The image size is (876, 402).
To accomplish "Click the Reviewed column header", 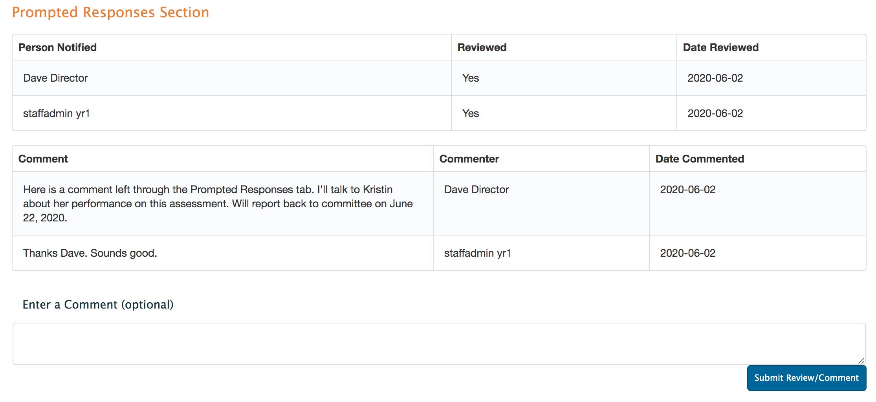I will [482, 48].
